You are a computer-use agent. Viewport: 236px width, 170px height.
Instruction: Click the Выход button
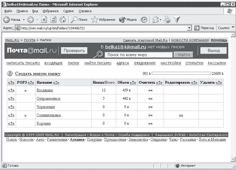point(213,50)
